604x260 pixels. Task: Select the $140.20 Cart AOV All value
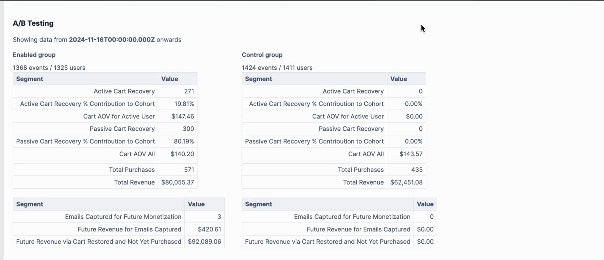182,154
